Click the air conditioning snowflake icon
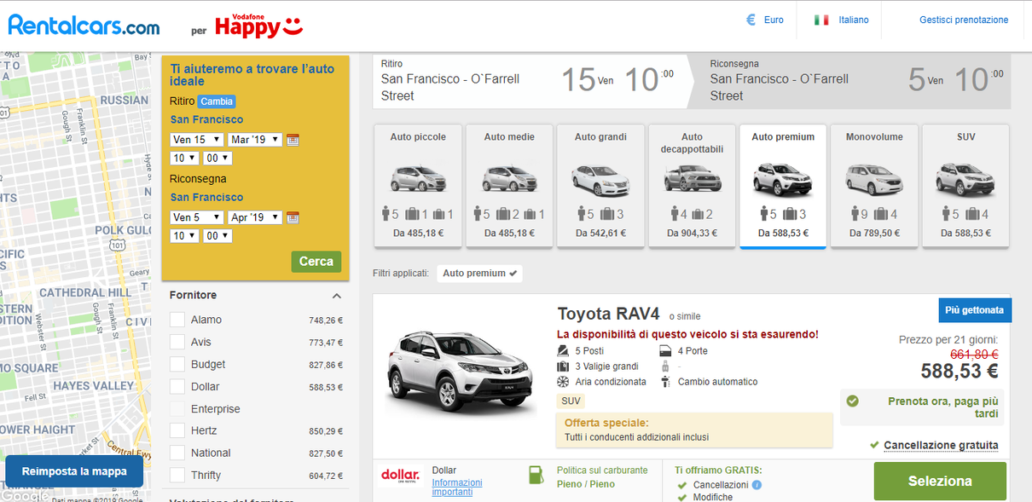Screen dimensions: 1032x502 point(563,382)
